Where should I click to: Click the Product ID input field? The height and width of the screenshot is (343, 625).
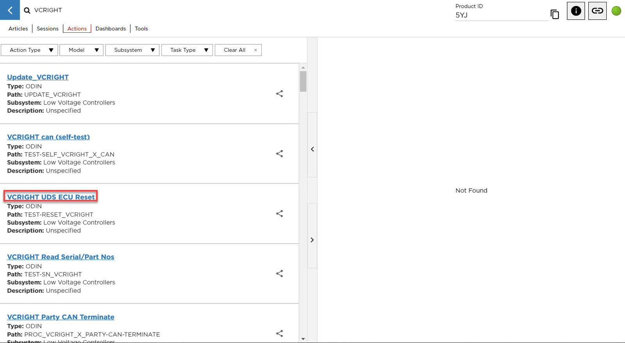click(501, 15)
